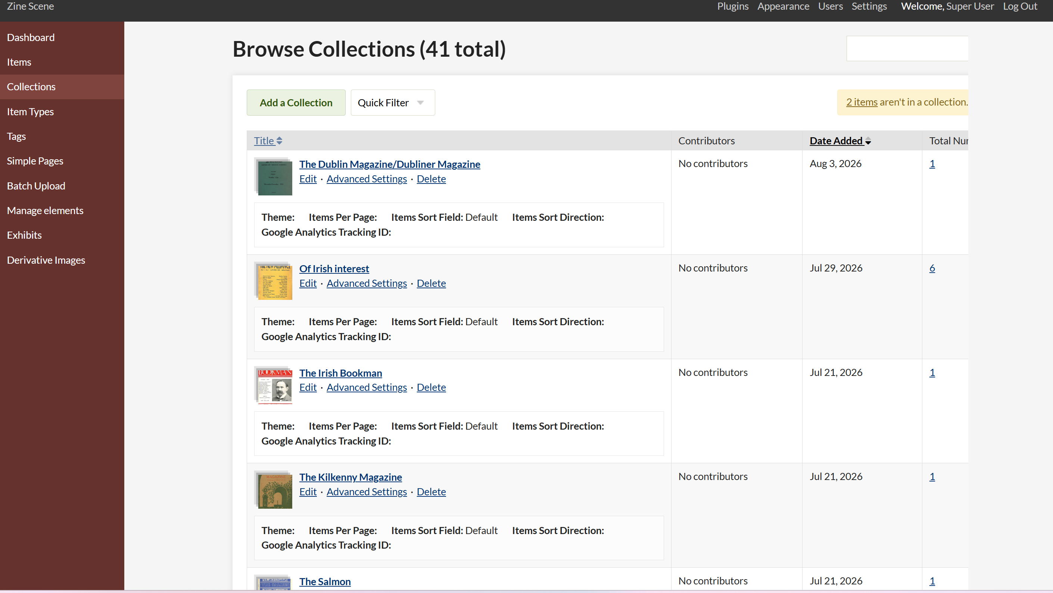Sort collections by Title column

(268, 141)
